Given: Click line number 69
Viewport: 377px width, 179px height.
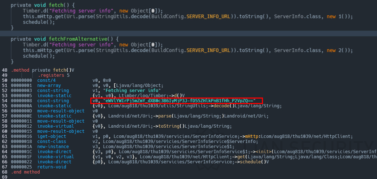Looking at the screenshot, I should pos(5,177).
